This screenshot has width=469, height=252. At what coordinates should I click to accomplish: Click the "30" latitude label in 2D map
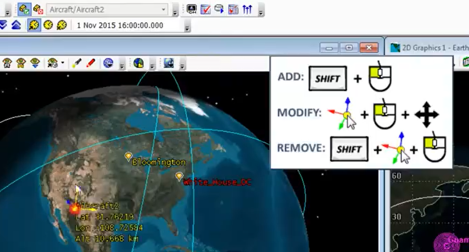396,217
